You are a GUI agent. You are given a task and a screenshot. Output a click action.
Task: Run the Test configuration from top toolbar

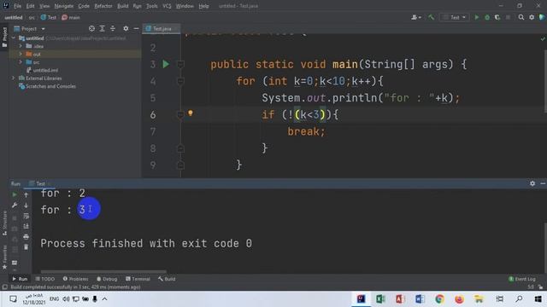tap(477, 17)
